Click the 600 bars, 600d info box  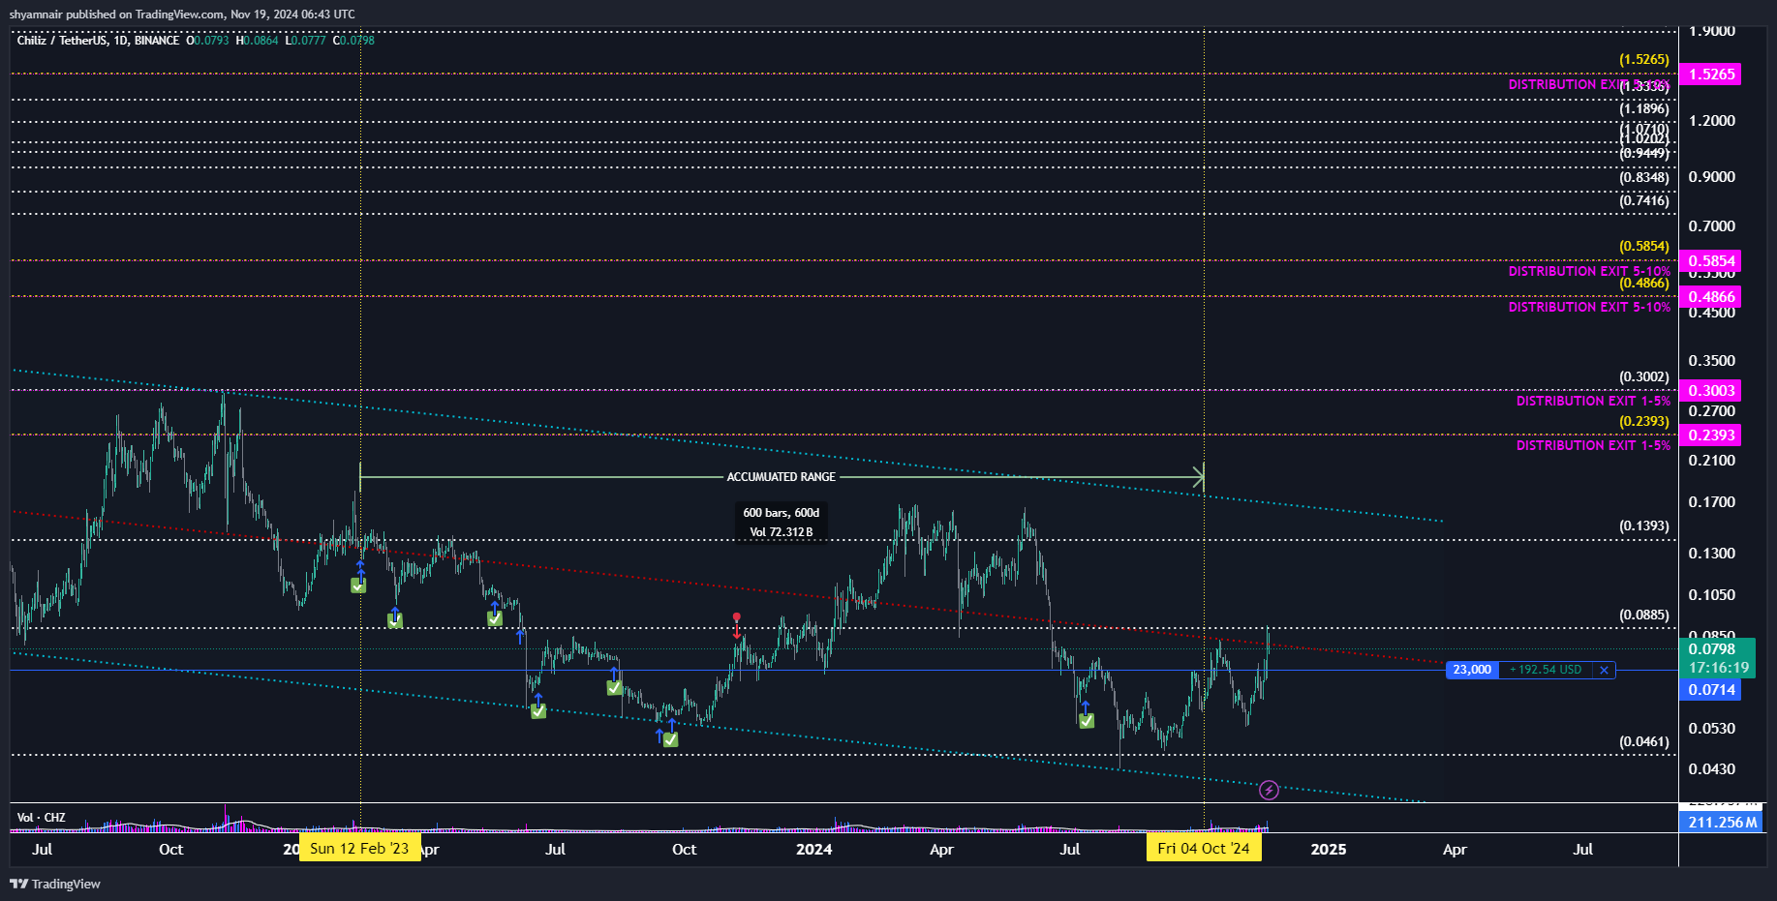click(x=781, y=523)
